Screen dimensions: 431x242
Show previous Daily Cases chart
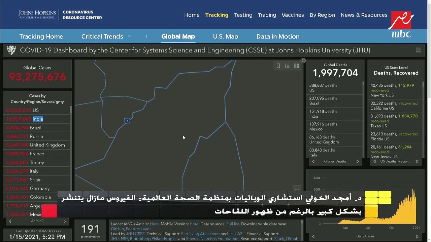point(313,236)
